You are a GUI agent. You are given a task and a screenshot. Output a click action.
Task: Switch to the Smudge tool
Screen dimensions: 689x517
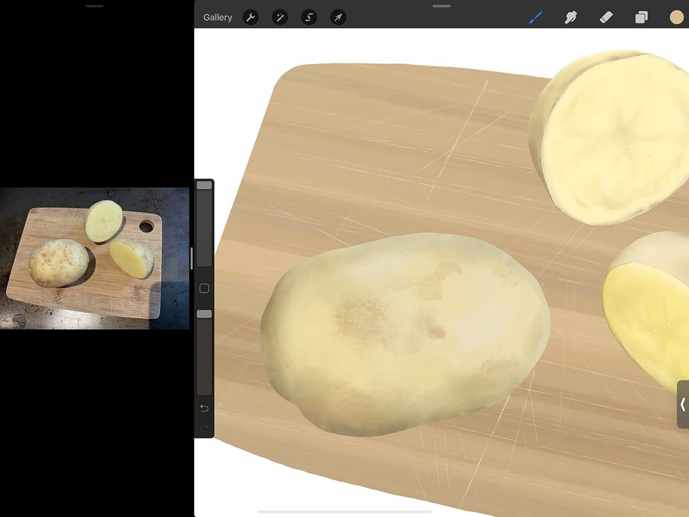[x=571, y=17]
